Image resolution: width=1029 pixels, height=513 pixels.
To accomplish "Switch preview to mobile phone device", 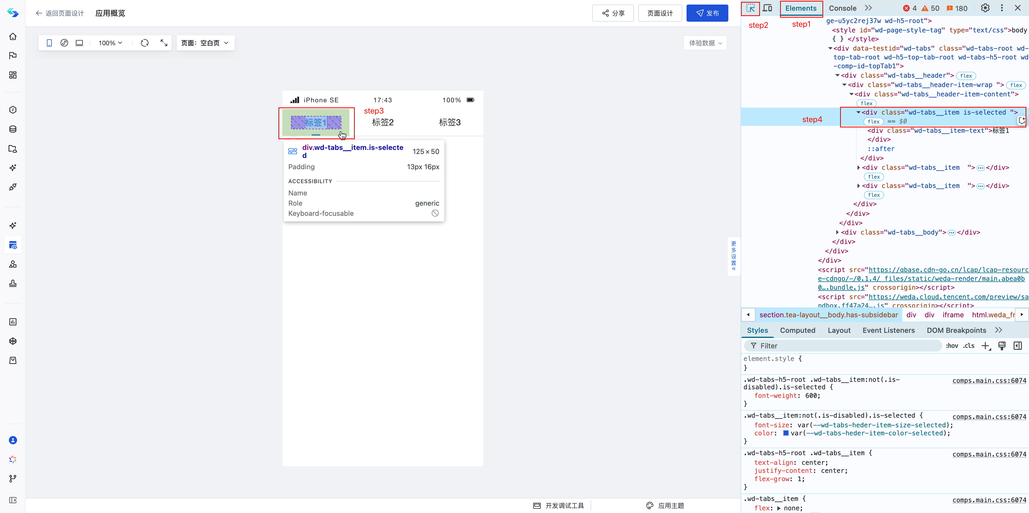I will point(49,43).
